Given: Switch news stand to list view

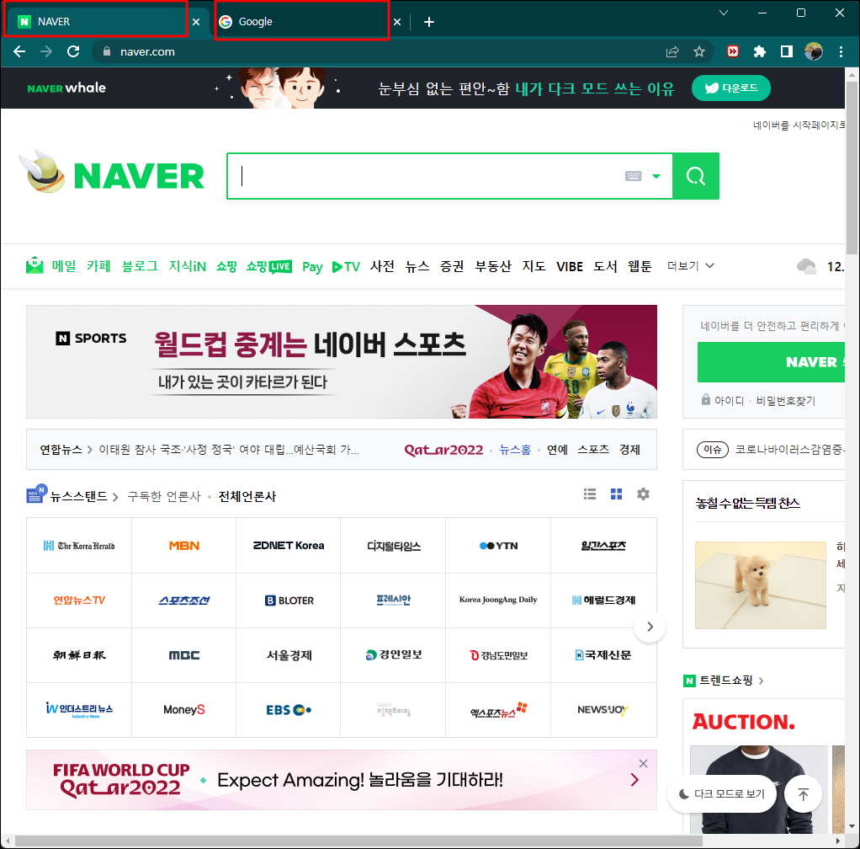Looking at the screenshot, I should (589, 494).
